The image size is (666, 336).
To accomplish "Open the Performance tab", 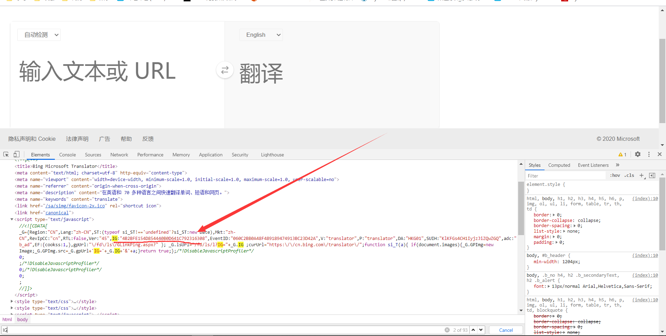I will coord(150,155).
